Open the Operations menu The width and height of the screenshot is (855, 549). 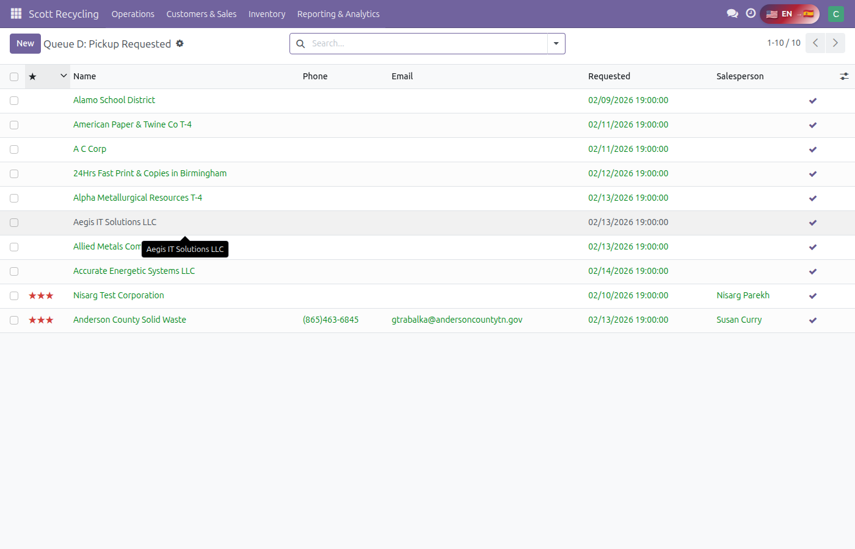coord(133,14)
